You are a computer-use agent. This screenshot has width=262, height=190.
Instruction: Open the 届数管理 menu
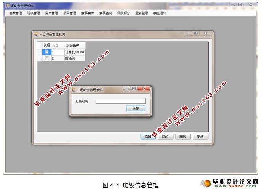pyautogui.click(x=15, y=13)
